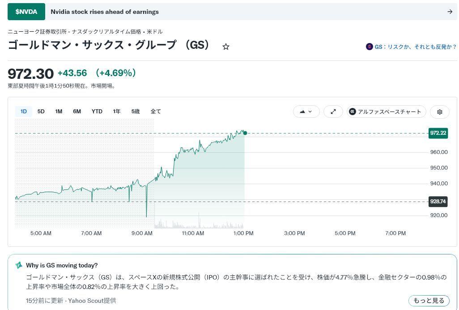Viewport: 459px width, 310px height.
Task: Add GS to watchlist with star icon
Action: coord(225,47)
